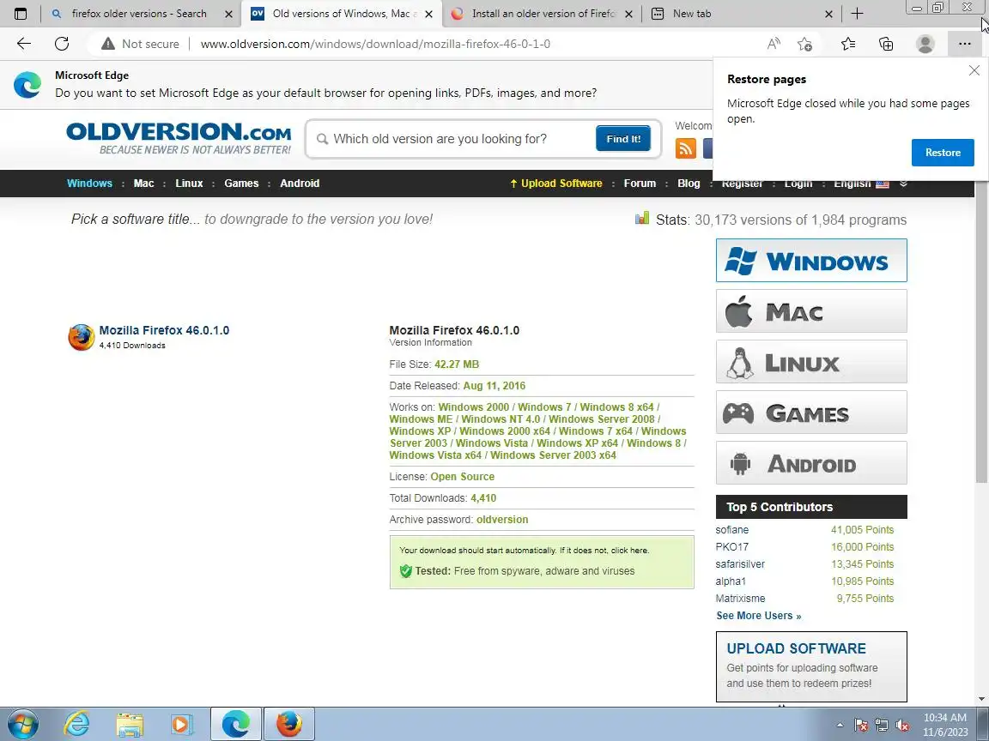This screenshot has height=741, width=989.
Task: Select the large Linux category button
Action: coord(811,362)
